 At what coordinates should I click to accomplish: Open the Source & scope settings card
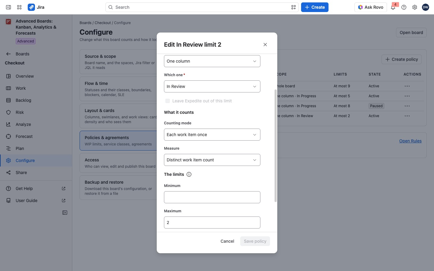pos(118,62)
